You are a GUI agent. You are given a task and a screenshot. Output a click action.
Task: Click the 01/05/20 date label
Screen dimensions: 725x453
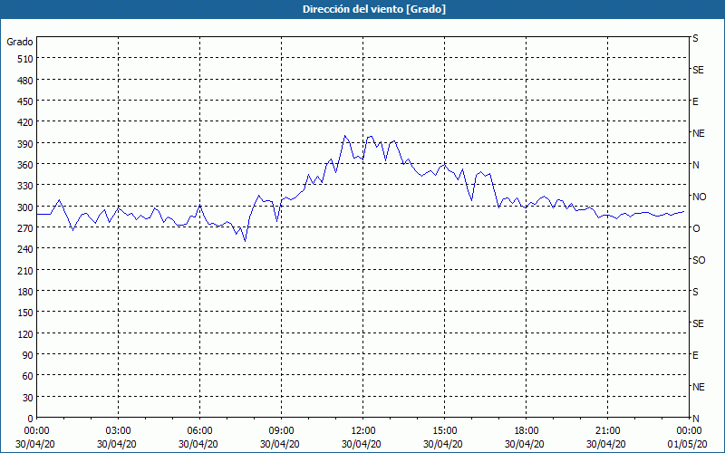[x=688, y=444]
